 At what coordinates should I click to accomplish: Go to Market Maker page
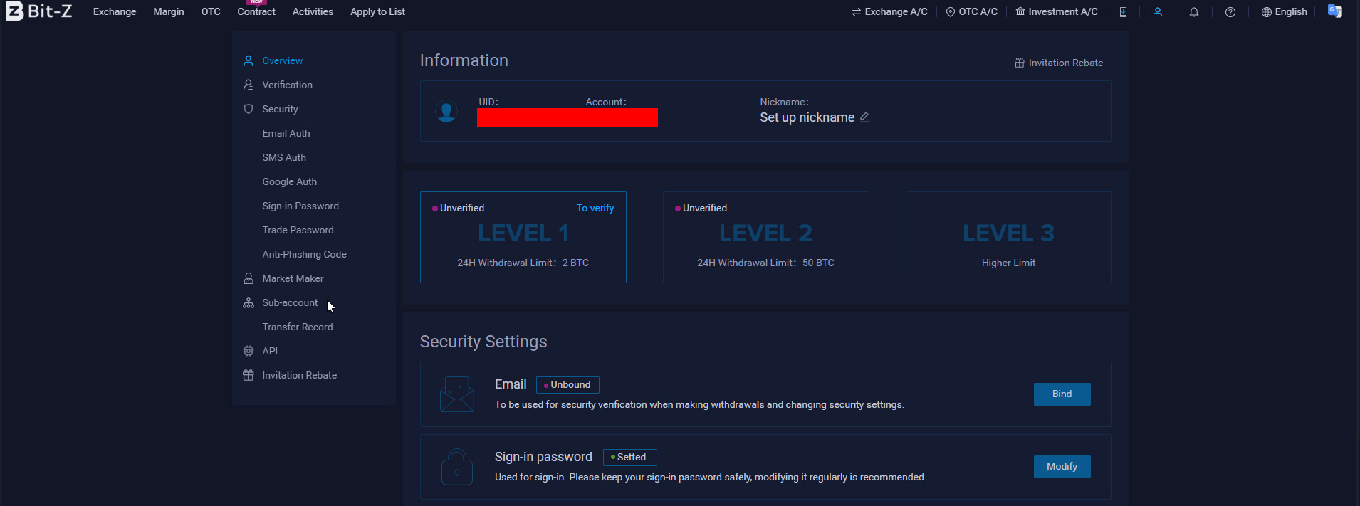[x=293, y=278]
